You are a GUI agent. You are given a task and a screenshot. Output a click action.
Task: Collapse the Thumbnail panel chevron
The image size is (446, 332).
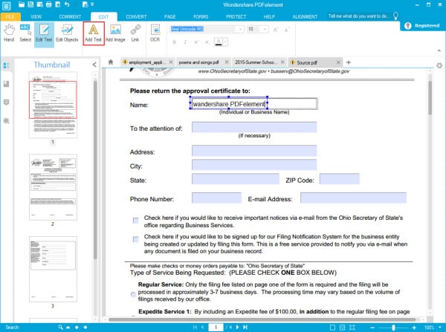(x=94, y=65)
